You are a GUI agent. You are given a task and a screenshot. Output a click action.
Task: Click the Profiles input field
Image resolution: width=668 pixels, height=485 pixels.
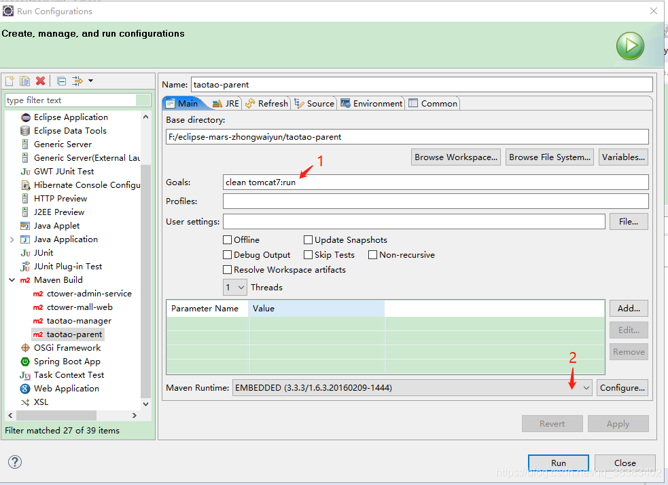coord(436,201)
